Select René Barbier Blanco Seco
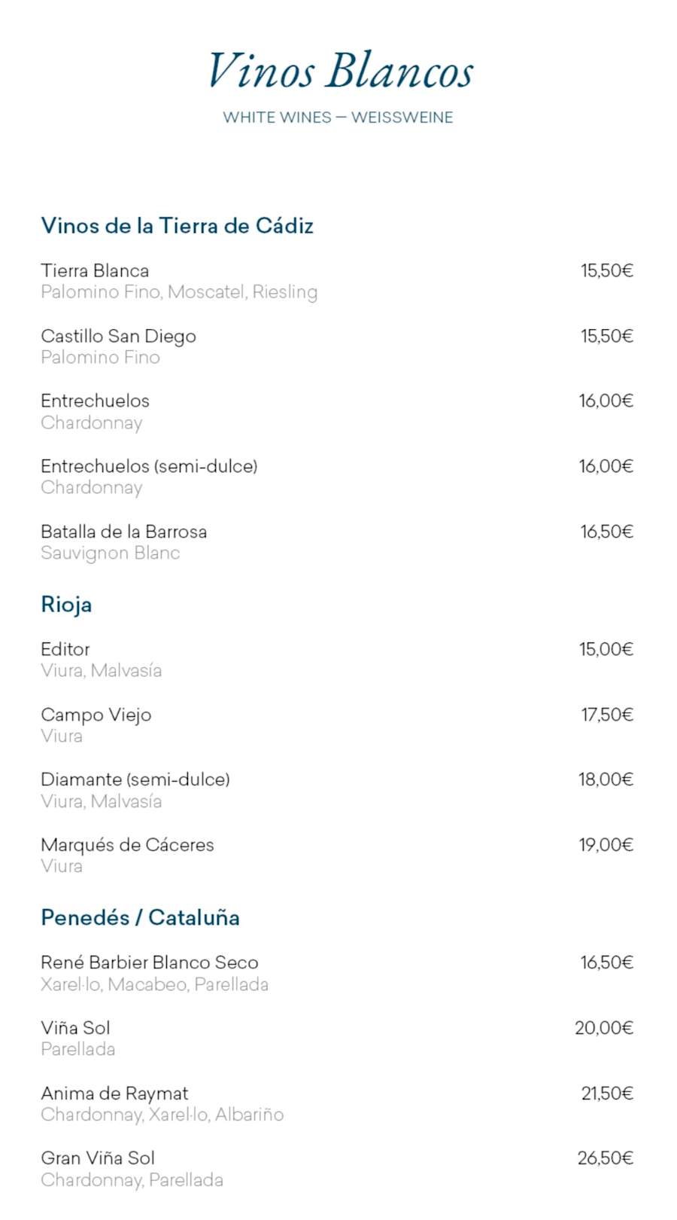 click(149, 962)
